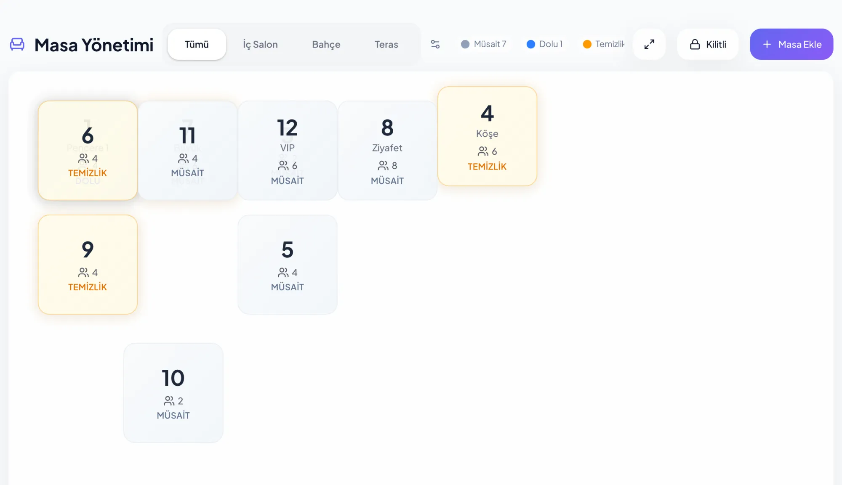Toggle the Kilitli lock button

pos(708,44)
